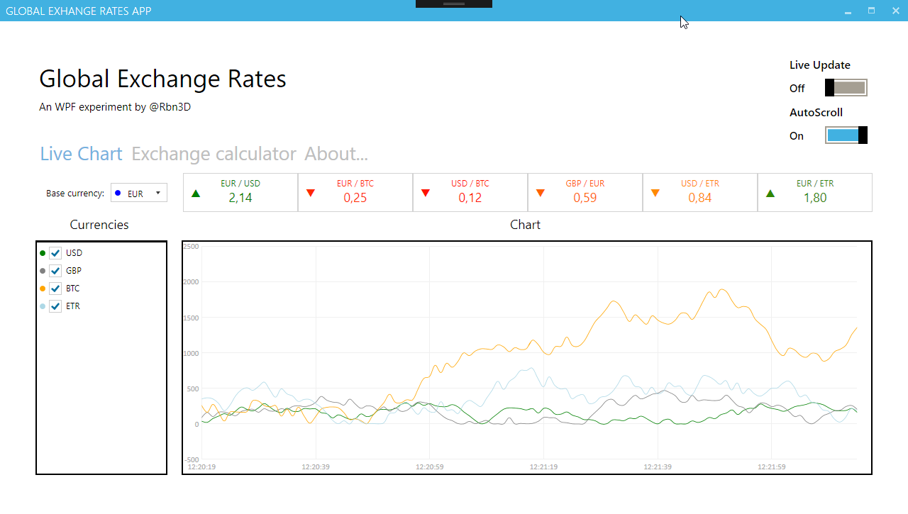The image size is (908, 514).
Task: Open the Base currency dropdown
Action: pyautogui.click(x=139, y=193)
